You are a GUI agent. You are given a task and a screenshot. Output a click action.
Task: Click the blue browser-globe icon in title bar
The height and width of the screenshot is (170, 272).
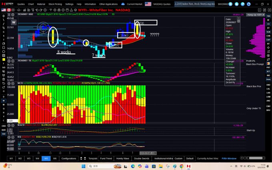point(248,4)
